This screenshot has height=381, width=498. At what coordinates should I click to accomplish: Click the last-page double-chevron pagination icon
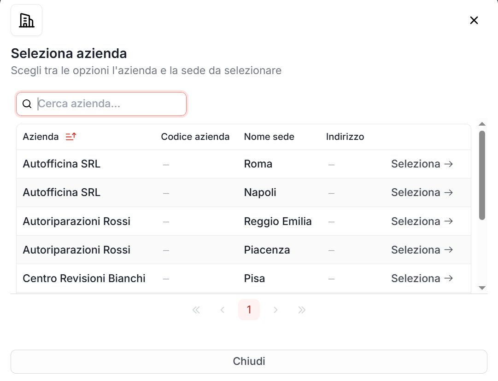(x=302, y=310)
